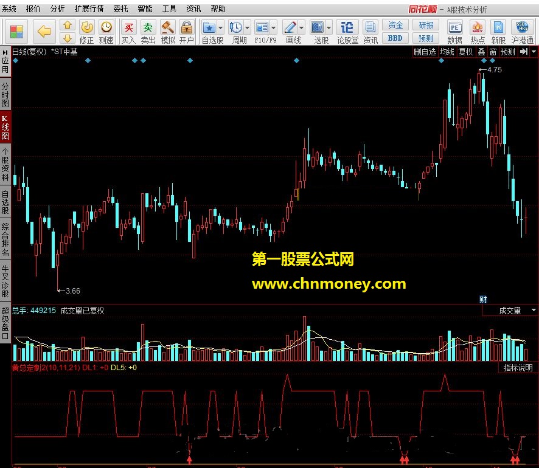Switch to the 综合排名 sidebar tab
Viewport: 539px width, 468px height.
(x=5, y=240)
